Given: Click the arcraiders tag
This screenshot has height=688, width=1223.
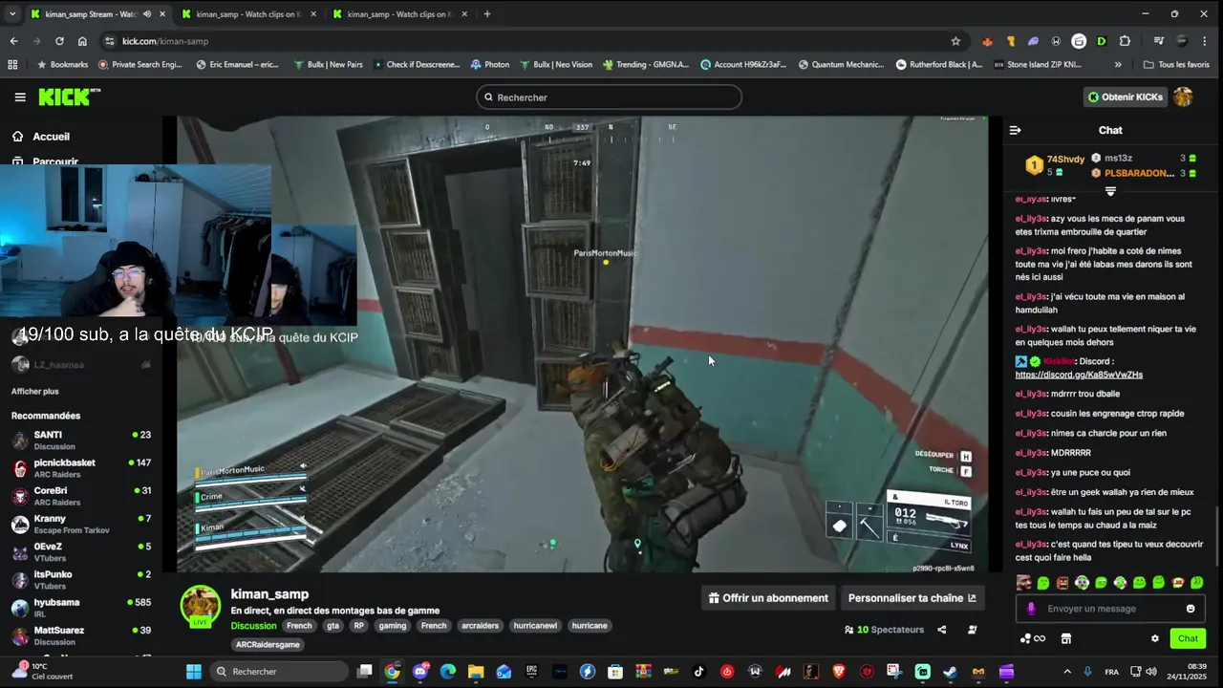Looking at the screenshot, I should (480, 626).
